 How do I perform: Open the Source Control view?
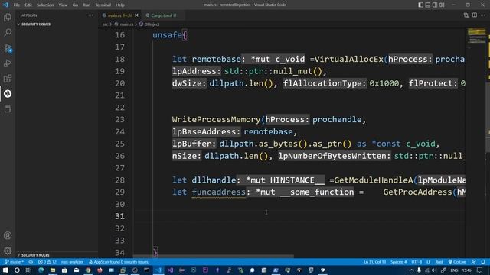point(8,48)
